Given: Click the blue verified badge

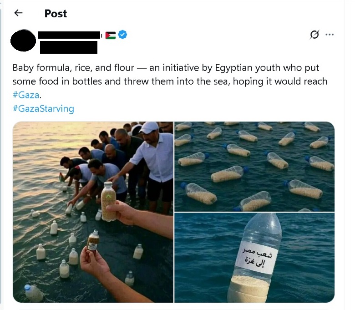Looking at the screenshot, I should tap(122, 35).
